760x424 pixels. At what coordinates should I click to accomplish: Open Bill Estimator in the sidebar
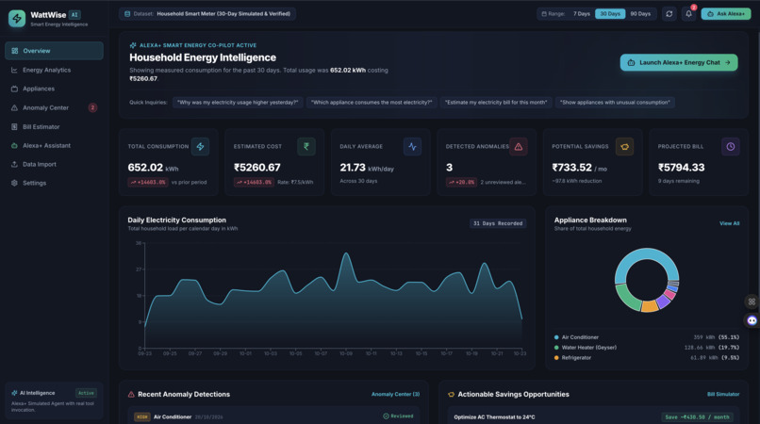pyautogui.click(x=54, y=126)
